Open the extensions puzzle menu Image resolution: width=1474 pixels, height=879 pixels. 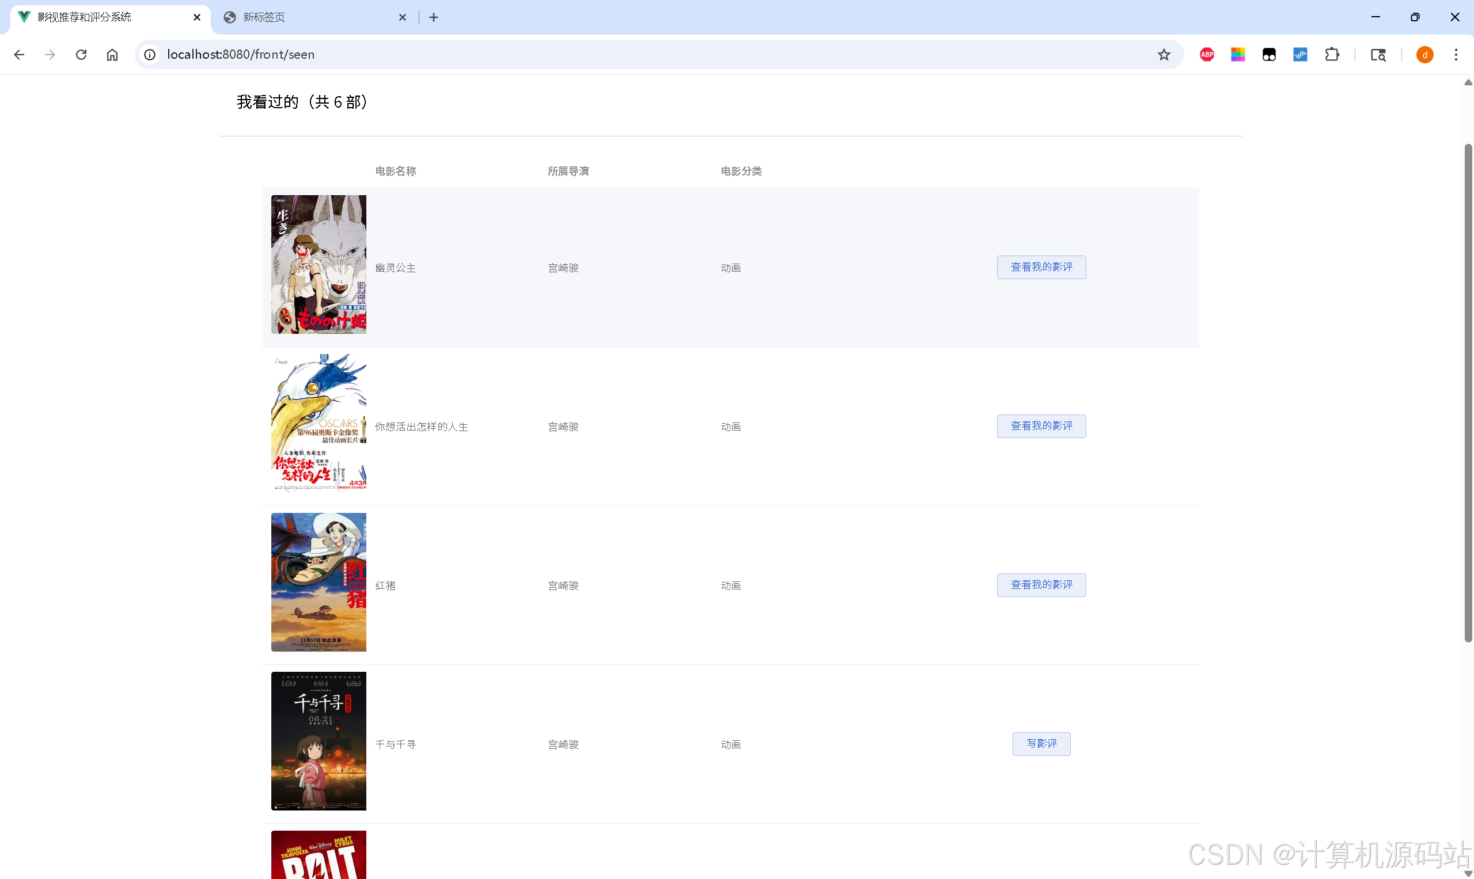pyautogui.click(x=1331, y=55)
